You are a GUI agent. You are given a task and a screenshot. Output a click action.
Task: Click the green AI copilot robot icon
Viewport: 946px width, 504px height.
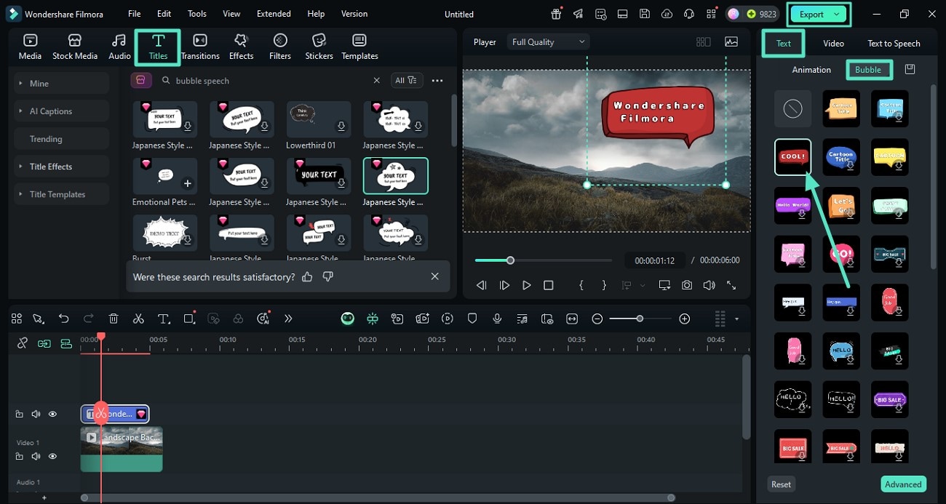(348, 319)
